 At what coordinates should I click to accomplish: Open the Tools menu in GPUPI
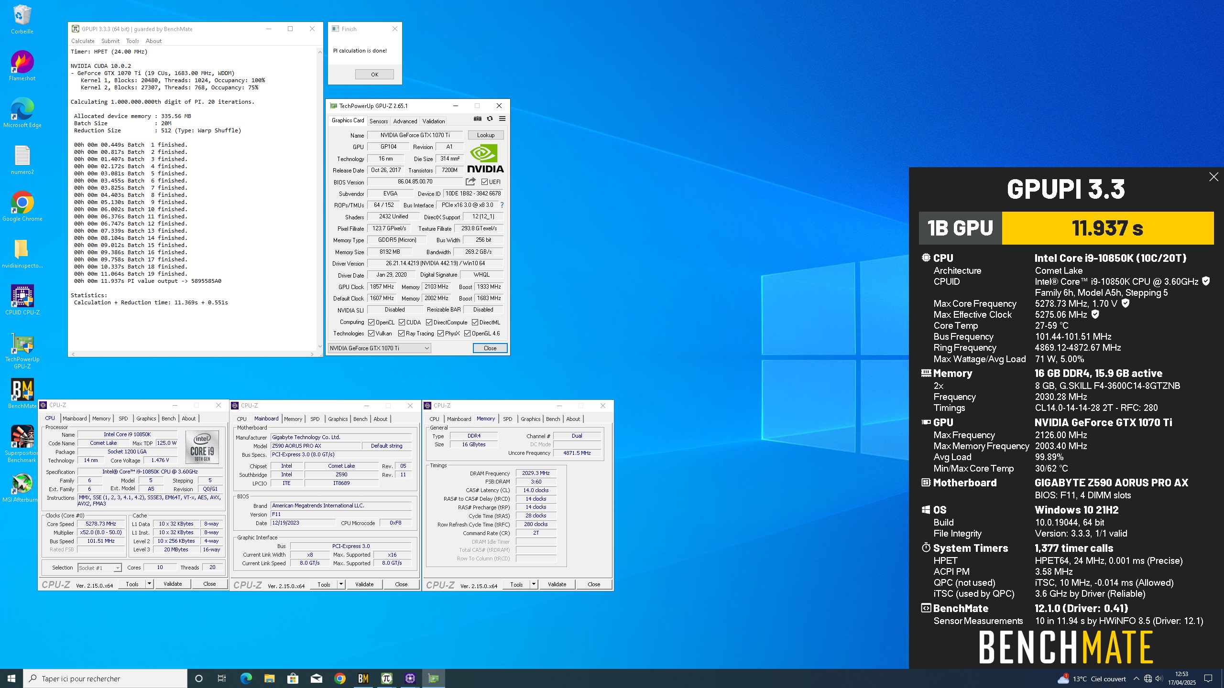132,41
